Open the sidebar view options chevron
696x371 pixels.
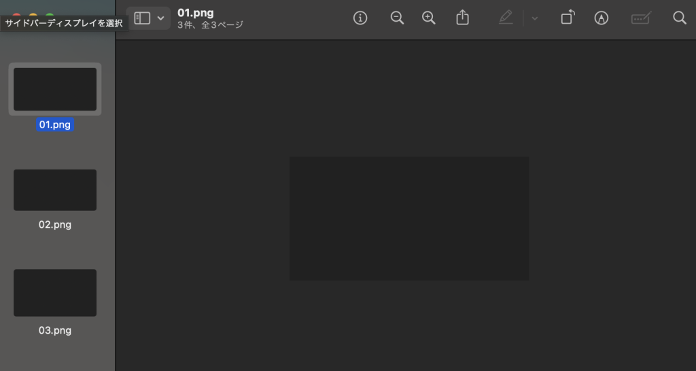coord(161,18)
